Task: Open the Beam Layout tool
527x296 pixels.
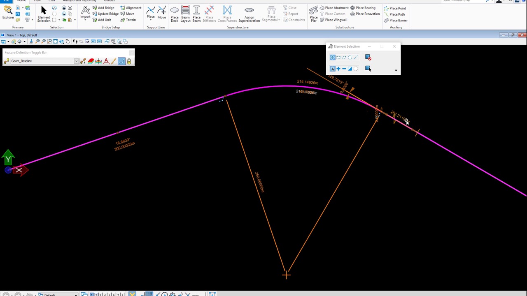Action: pyautogui.click(x=185, y=14)
